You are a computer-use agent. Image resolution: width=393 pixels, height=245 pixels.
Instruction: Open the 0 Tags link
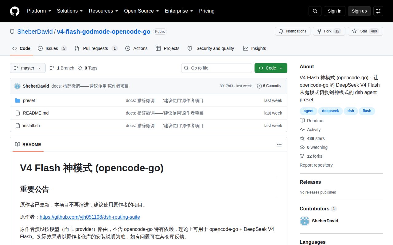tap(88, 68)
